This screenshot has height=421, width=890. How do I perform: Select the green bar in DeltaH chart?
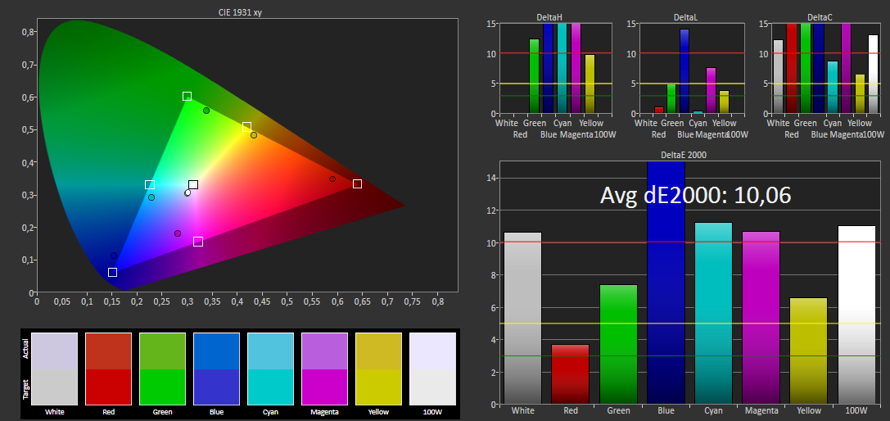534,76
